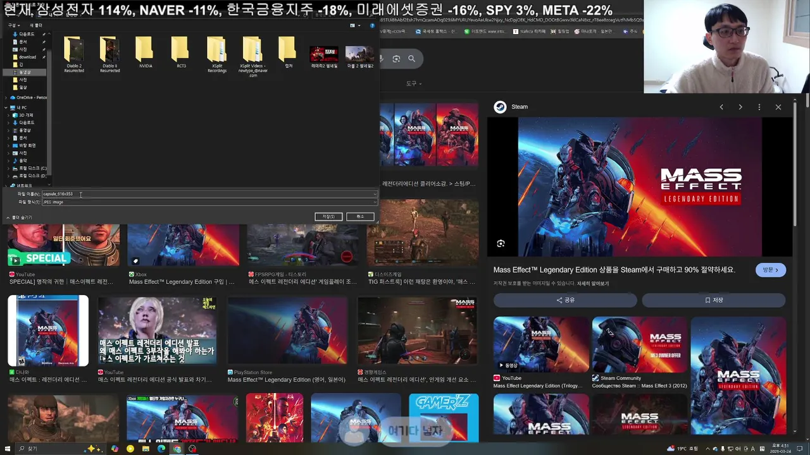
Task: Click the 공유 share button
Action: [x=565, y=300]
